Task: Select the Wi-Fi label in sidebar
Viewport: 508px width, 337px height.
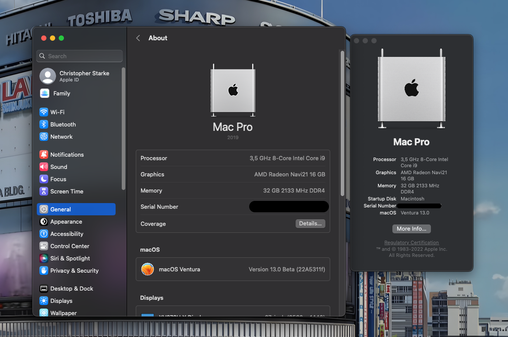Action: (x=57, y=112)
